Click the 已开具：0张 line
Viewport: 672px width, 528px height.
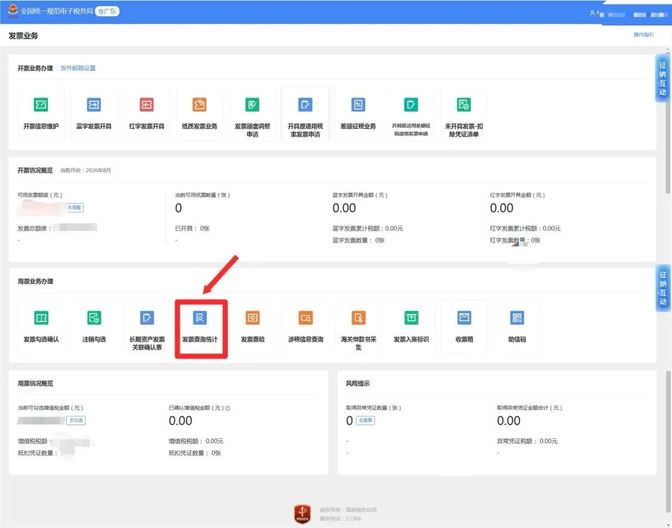pyautogui.click(x=192, y=229)
